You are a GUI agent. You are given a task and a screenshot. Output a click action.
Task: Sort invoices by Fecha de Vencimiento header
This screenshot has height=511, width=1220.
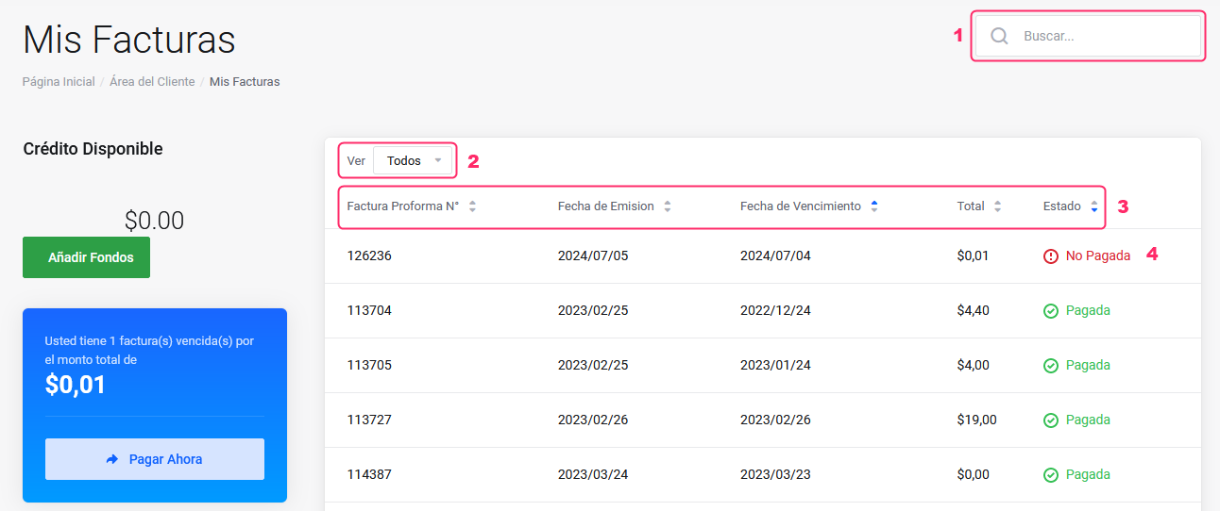[x=800, y=206]
